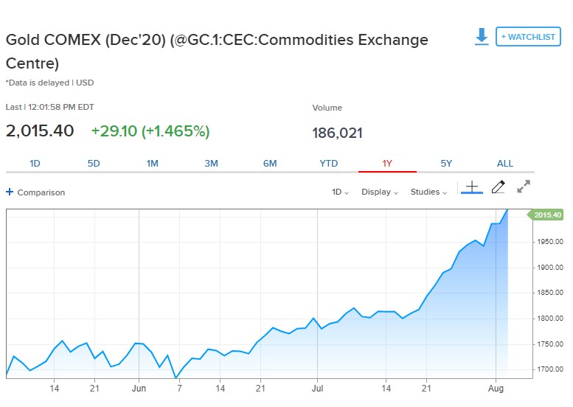Image resolution: width=573 pixels, height=407 pixels.
Task: Switch to the 5Y time range
Action: tap(446, 164)
